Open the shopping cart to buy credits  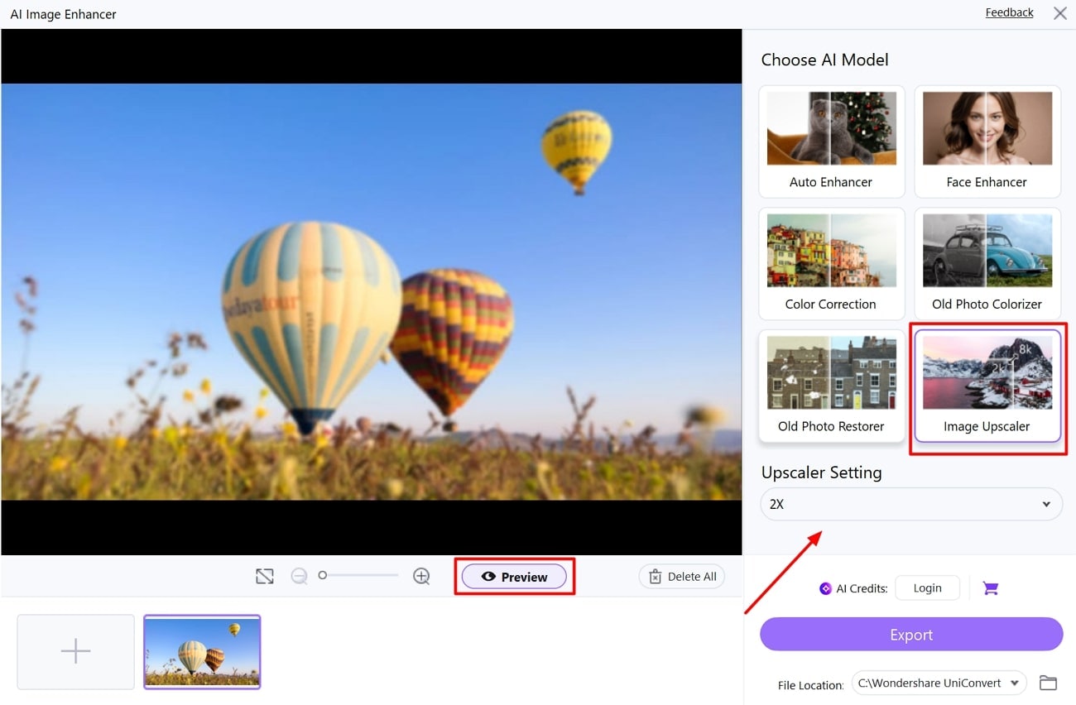pyautogui.click(x=990, y=588)
